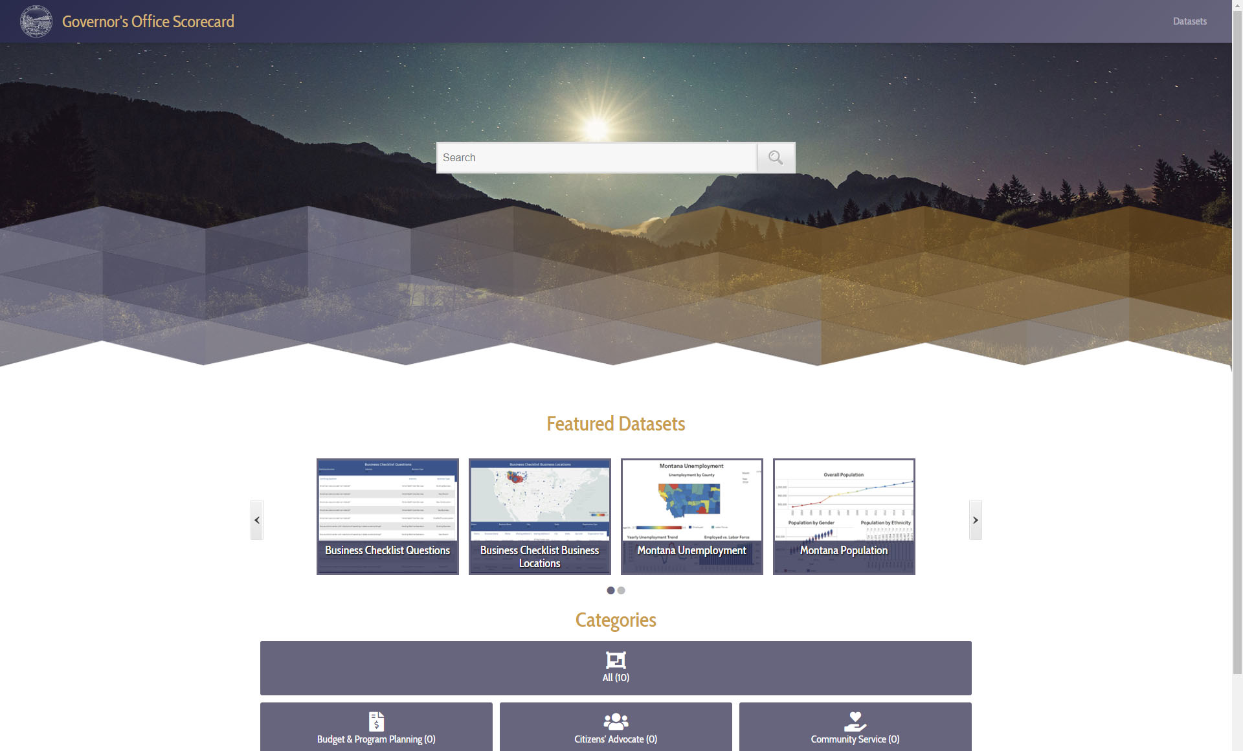
Task: Click the search magnifier icon
Action: pyautogui.click(x=774, y=158)
